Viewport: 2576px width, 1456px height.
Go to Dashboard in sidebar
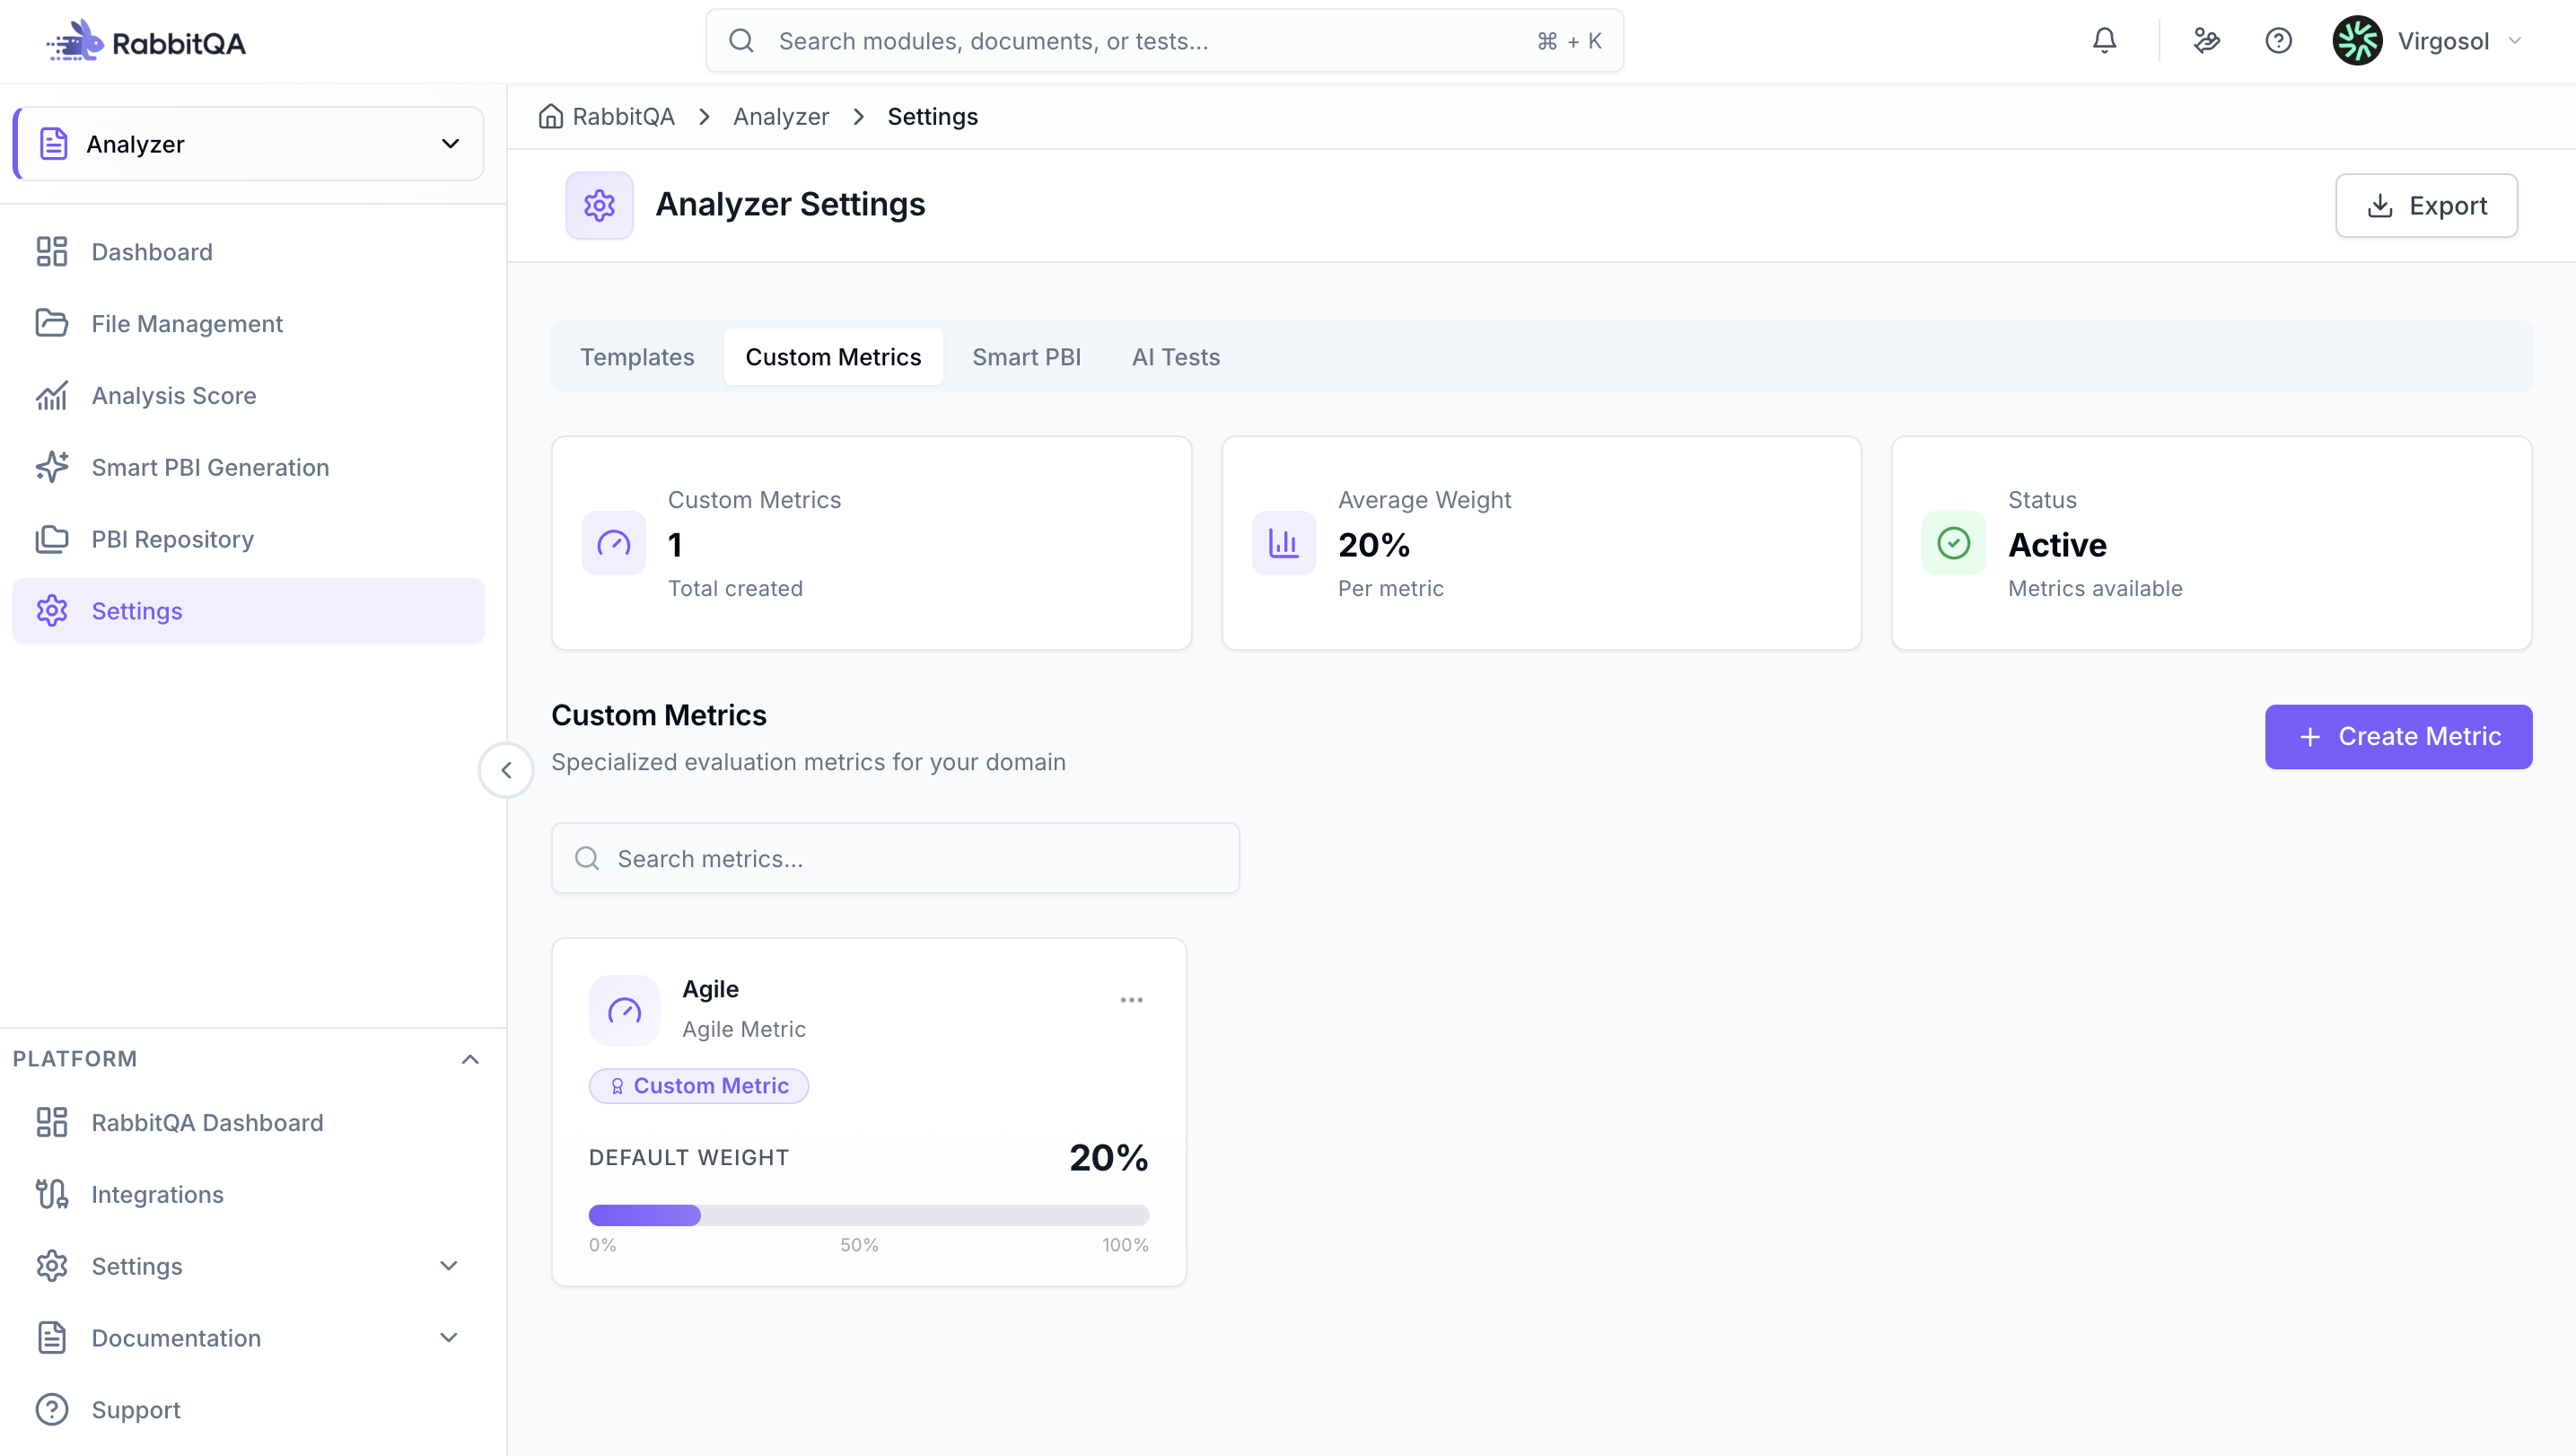(249, 252)
